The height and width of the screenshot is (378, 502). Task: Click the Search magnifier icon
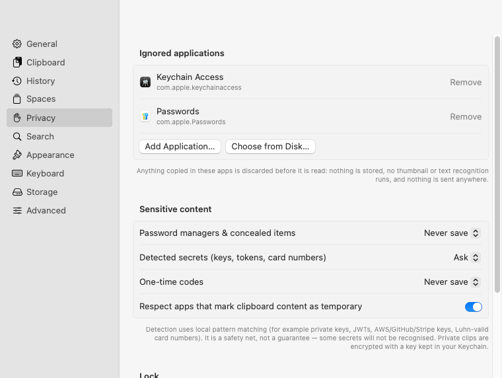tap(17, 137)
